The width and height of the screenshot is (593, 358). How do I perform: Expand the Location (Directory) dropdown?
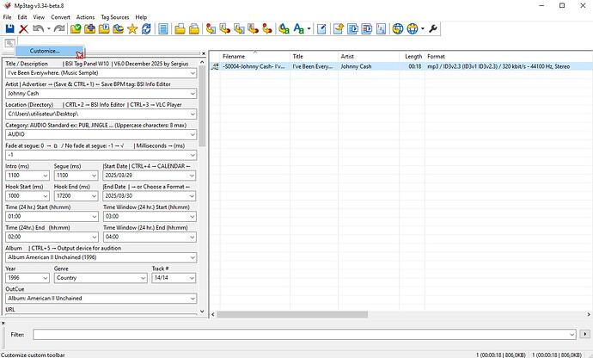click(193, 114)
